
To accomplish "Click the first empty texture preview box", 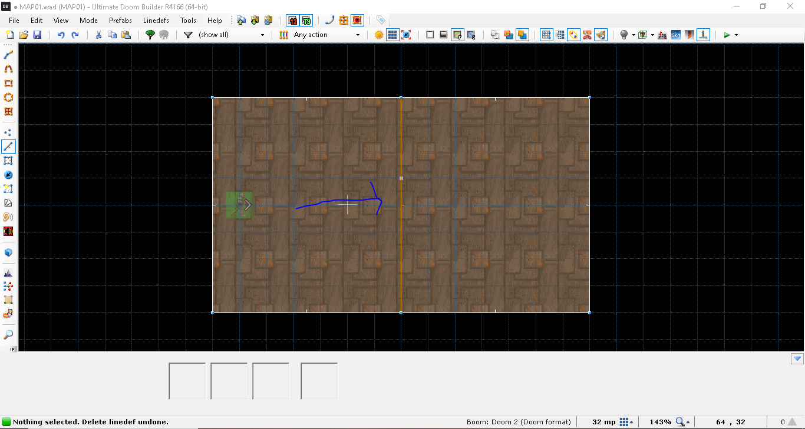I will (x=187, y=381).
